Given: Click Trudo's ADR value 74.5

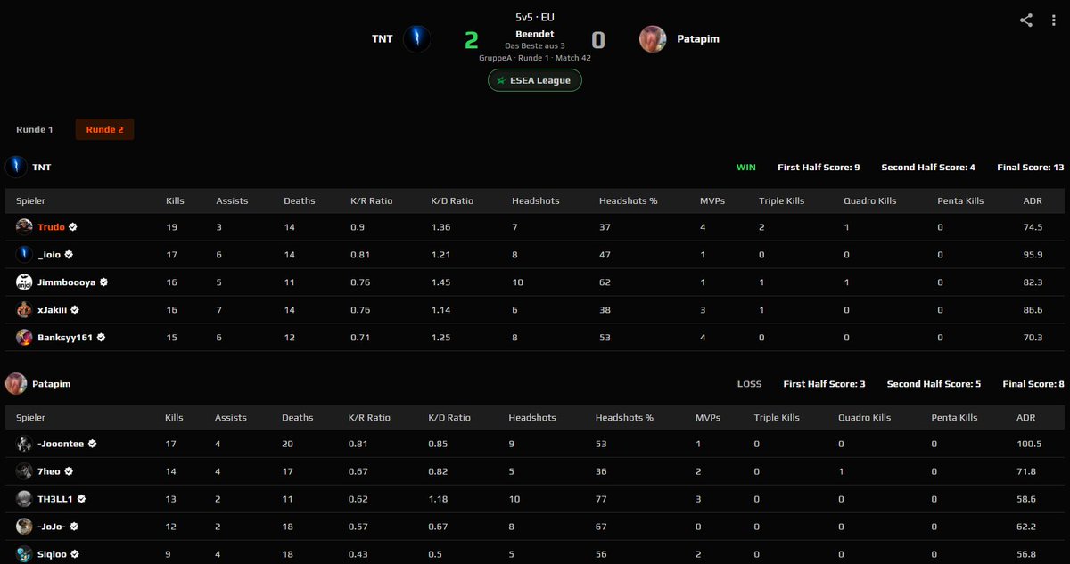Looking at the screenshot, I should click(1033, 227).
